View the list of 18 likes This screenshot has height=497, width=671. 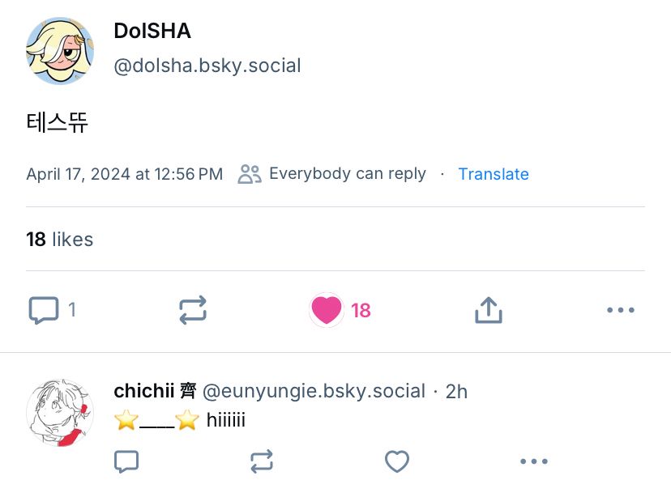pos(59,240)
